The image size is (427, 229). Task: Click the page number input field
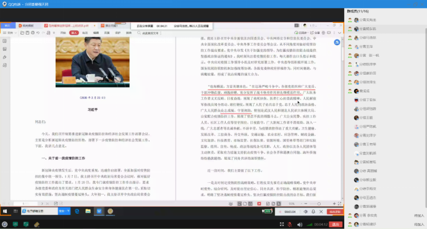[25, 204]
